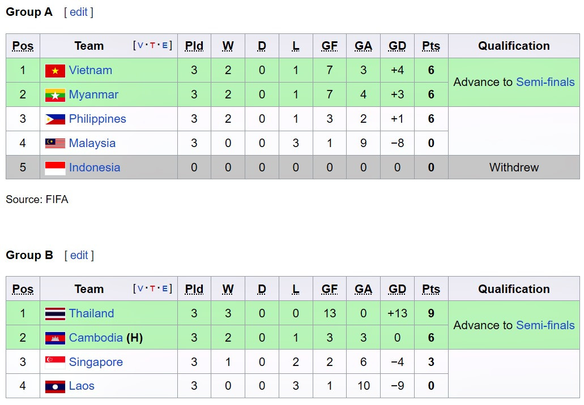Click the Philippines flag icon
This screenshot has width=584, height=405.
point(55,119)
